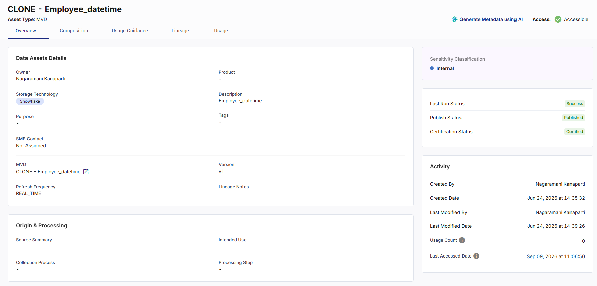The image size is (597, 286).
Task: Click the Sensitivity Classification label
Action: [x=457, y=59]
